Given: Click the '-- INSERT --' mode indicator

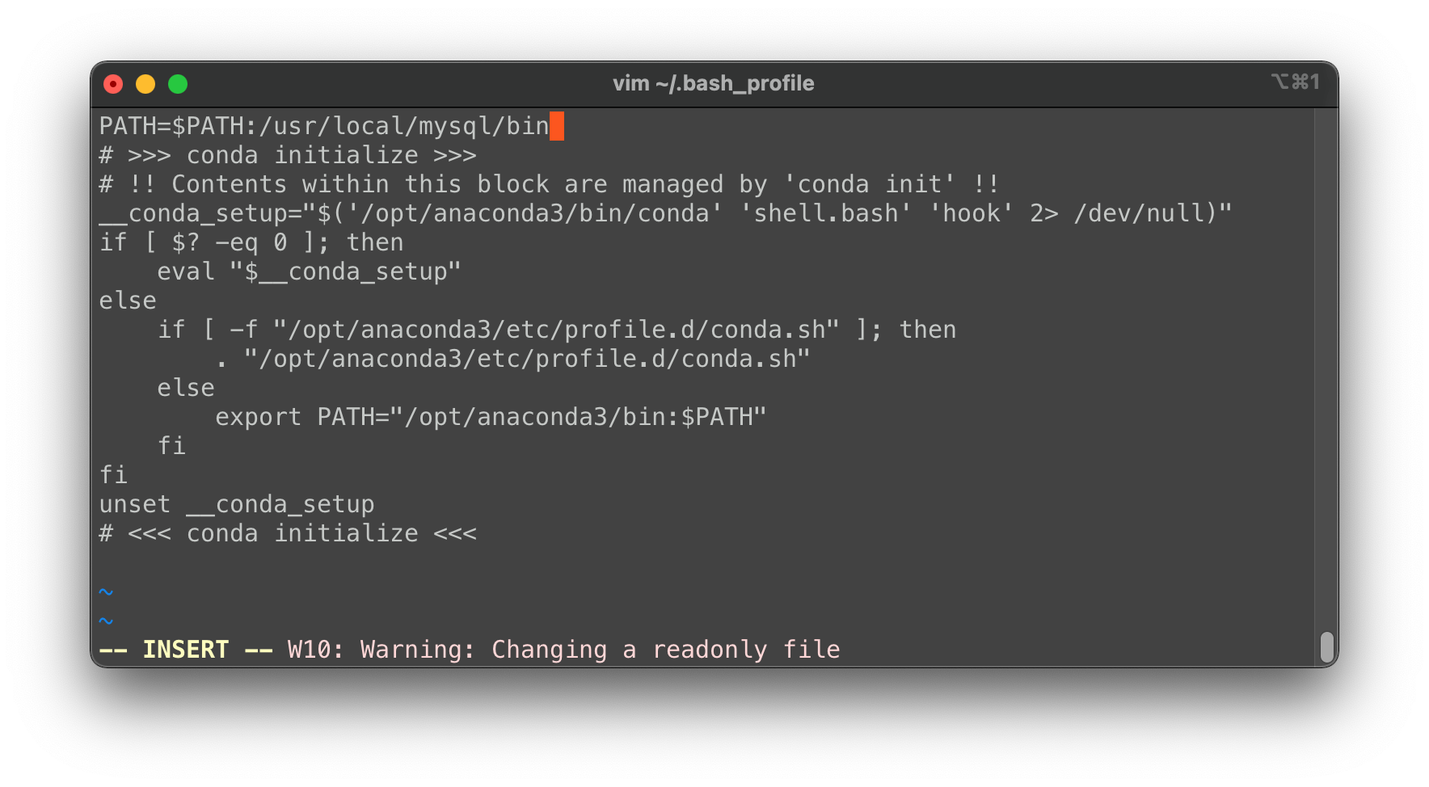Looking at the screenshot, I should point(186,650).
